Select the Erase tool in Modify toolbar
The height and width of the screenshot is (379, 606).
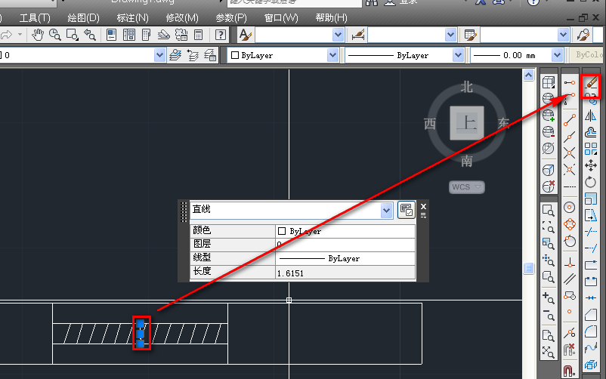coord(592,82)
